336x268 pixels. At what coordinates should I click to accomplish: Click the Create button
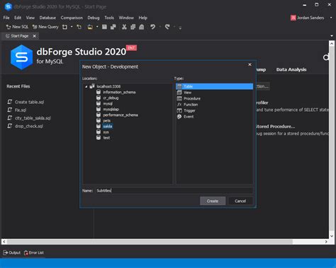tap(213, 201)
